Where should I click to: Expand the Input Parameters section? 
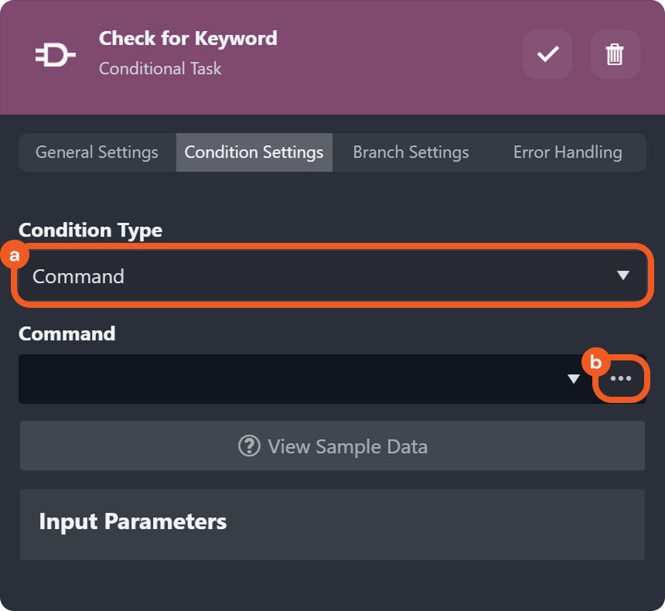(x=332, y=522)
